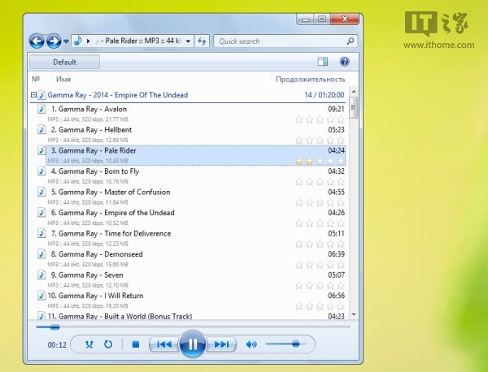Stop playback with the stop button
This screenshot has width=488, height=372.
[136, 344]
